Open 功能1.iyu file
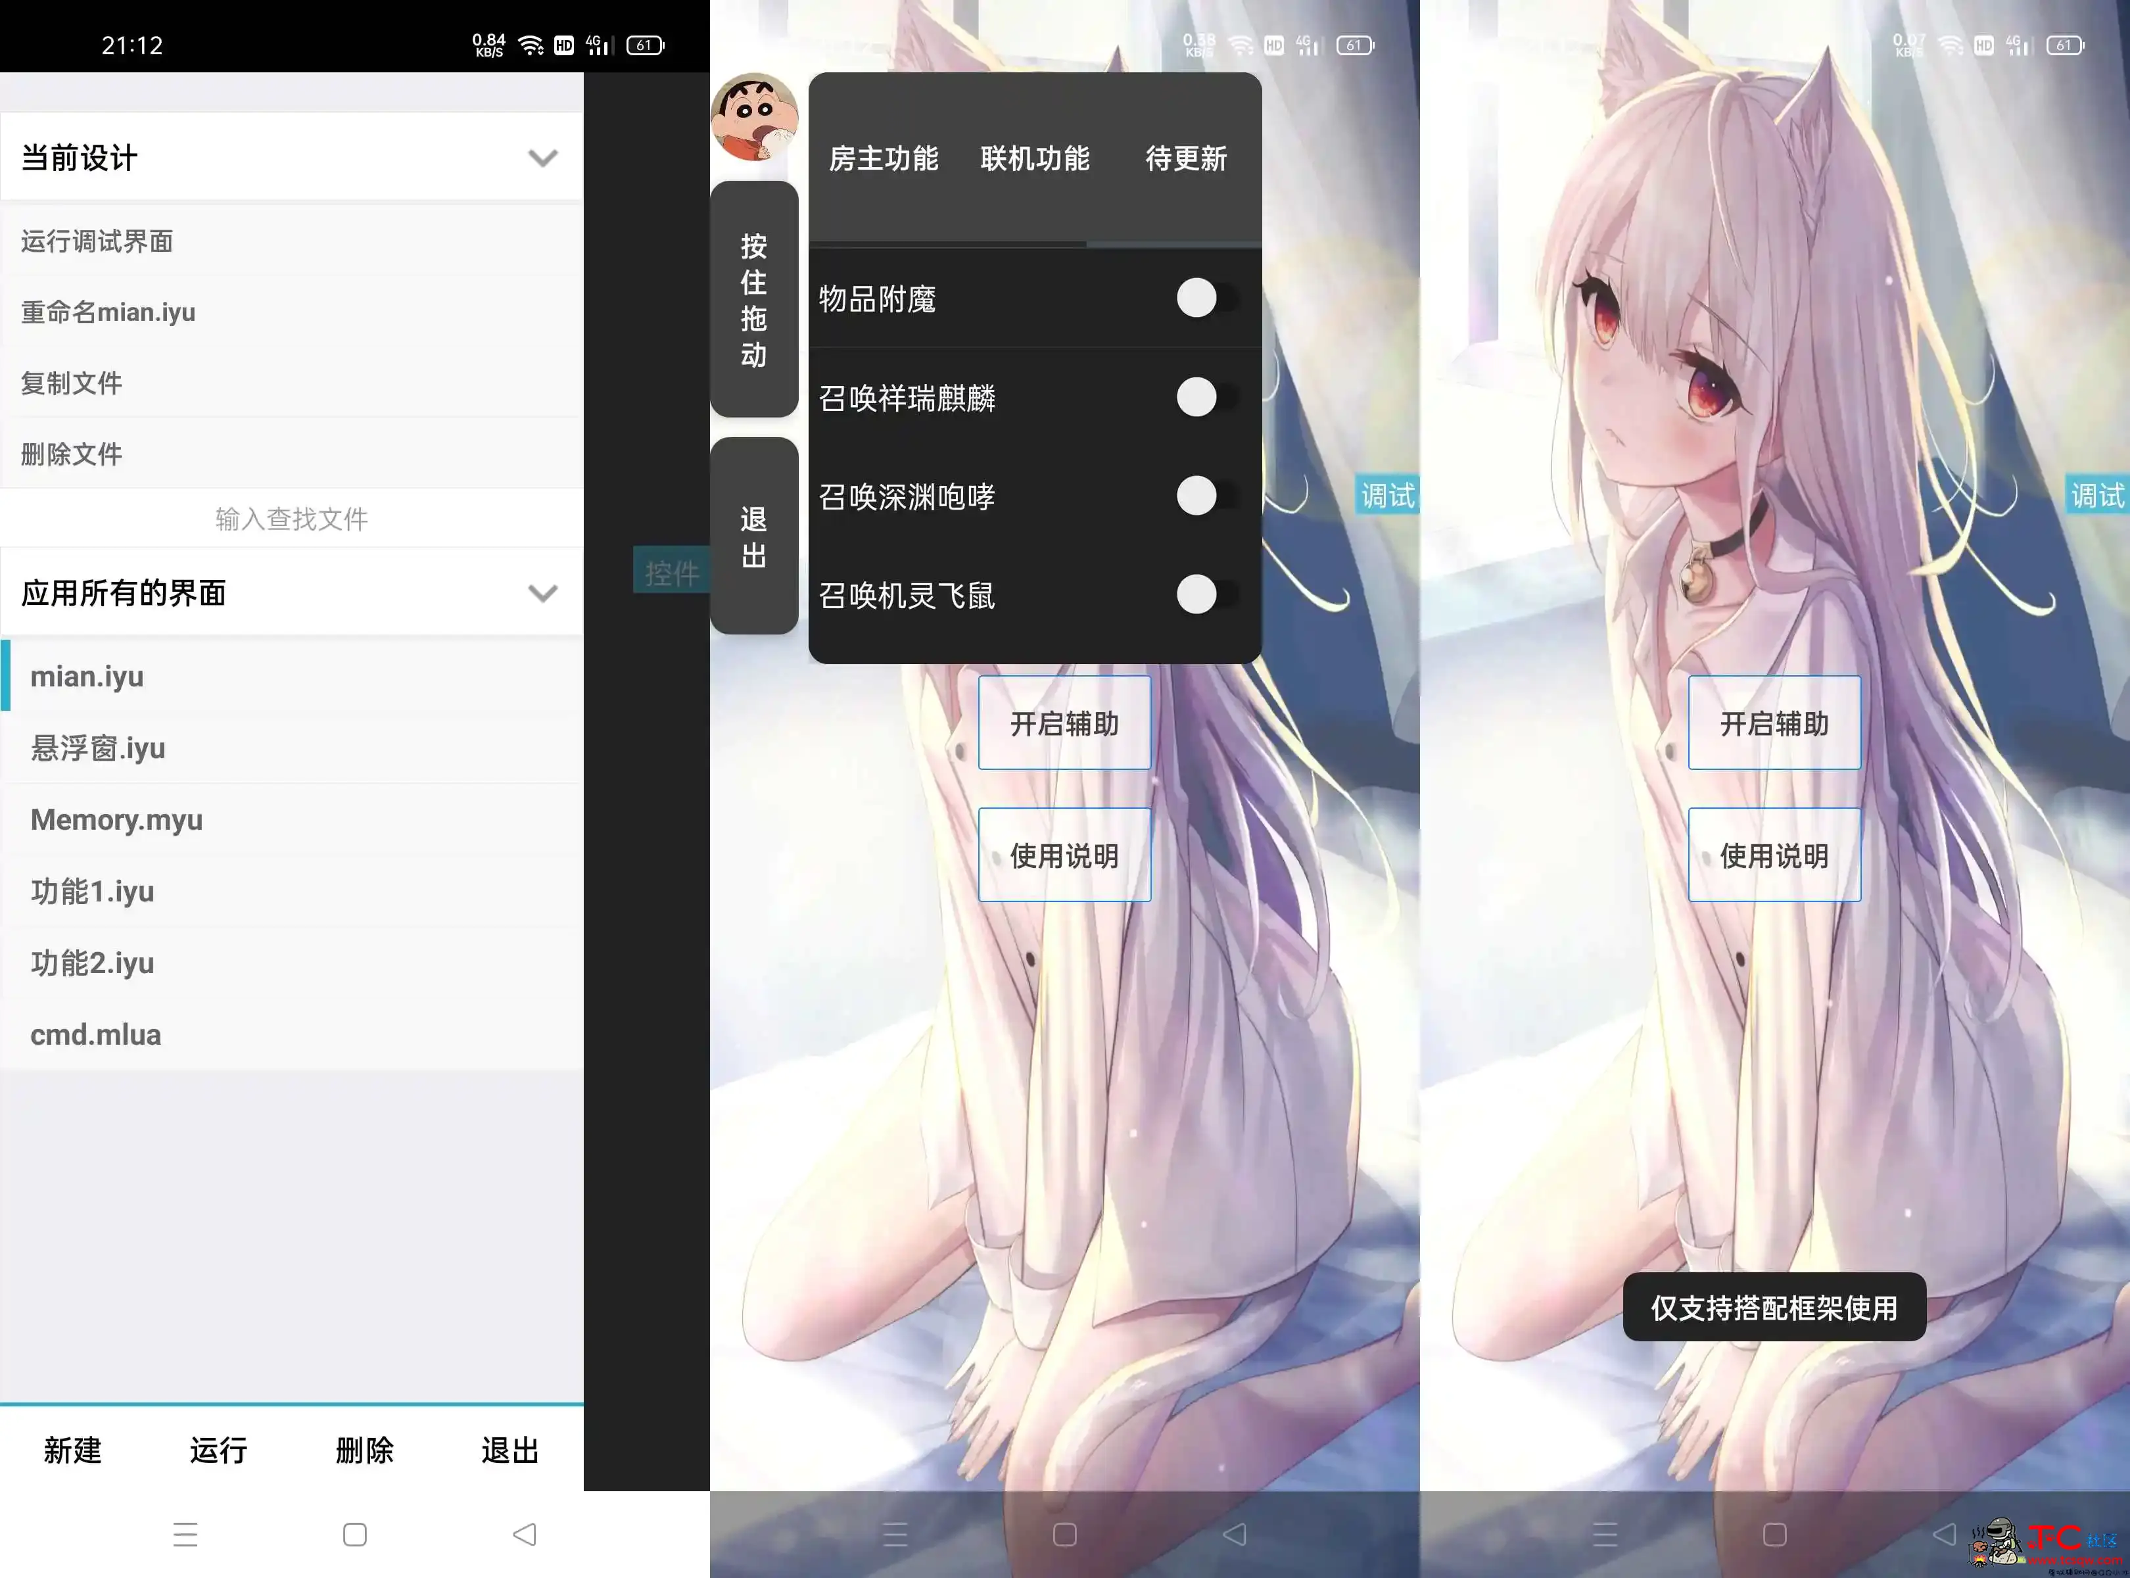Image resolution: width=2130 pixels, height=1578 pixels. [95, 890]
